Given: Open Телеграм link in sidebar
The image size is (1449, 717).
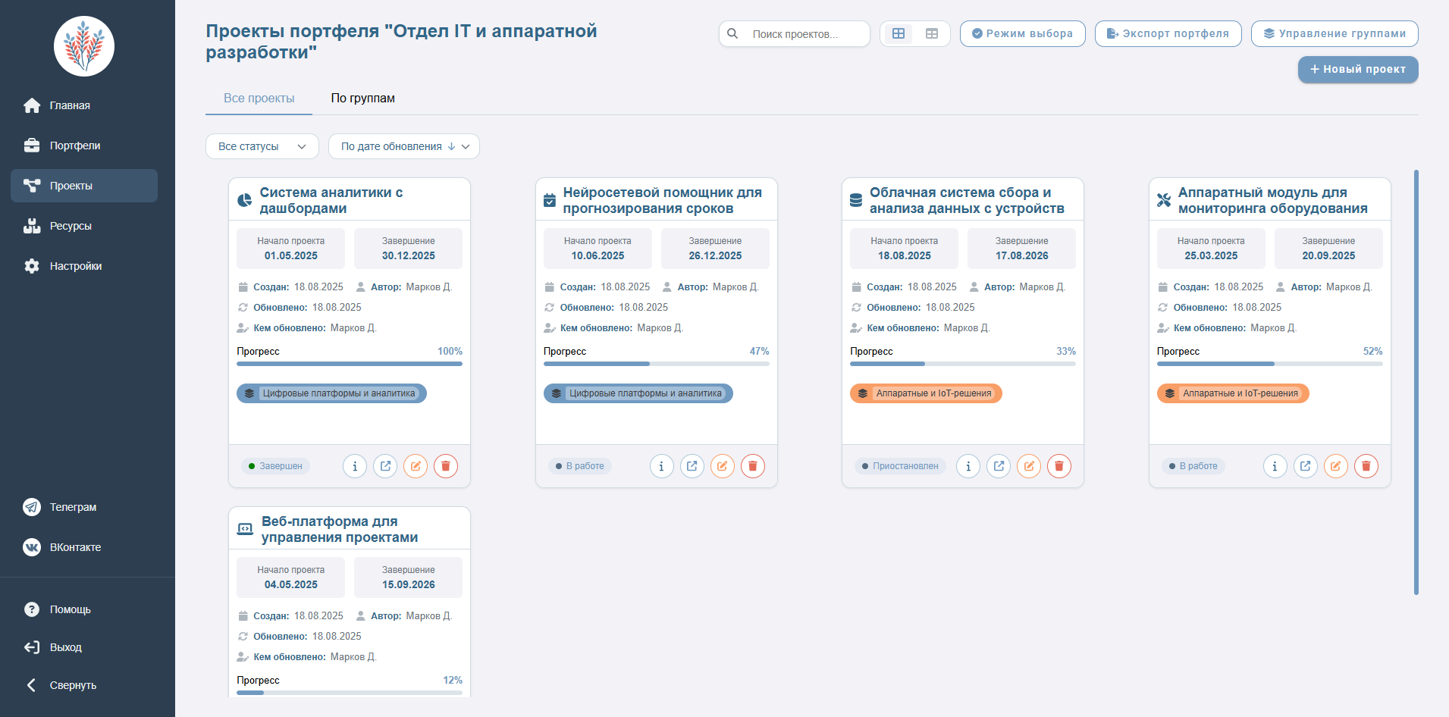Looking at the screenshot, I should [x=72, y=507].
